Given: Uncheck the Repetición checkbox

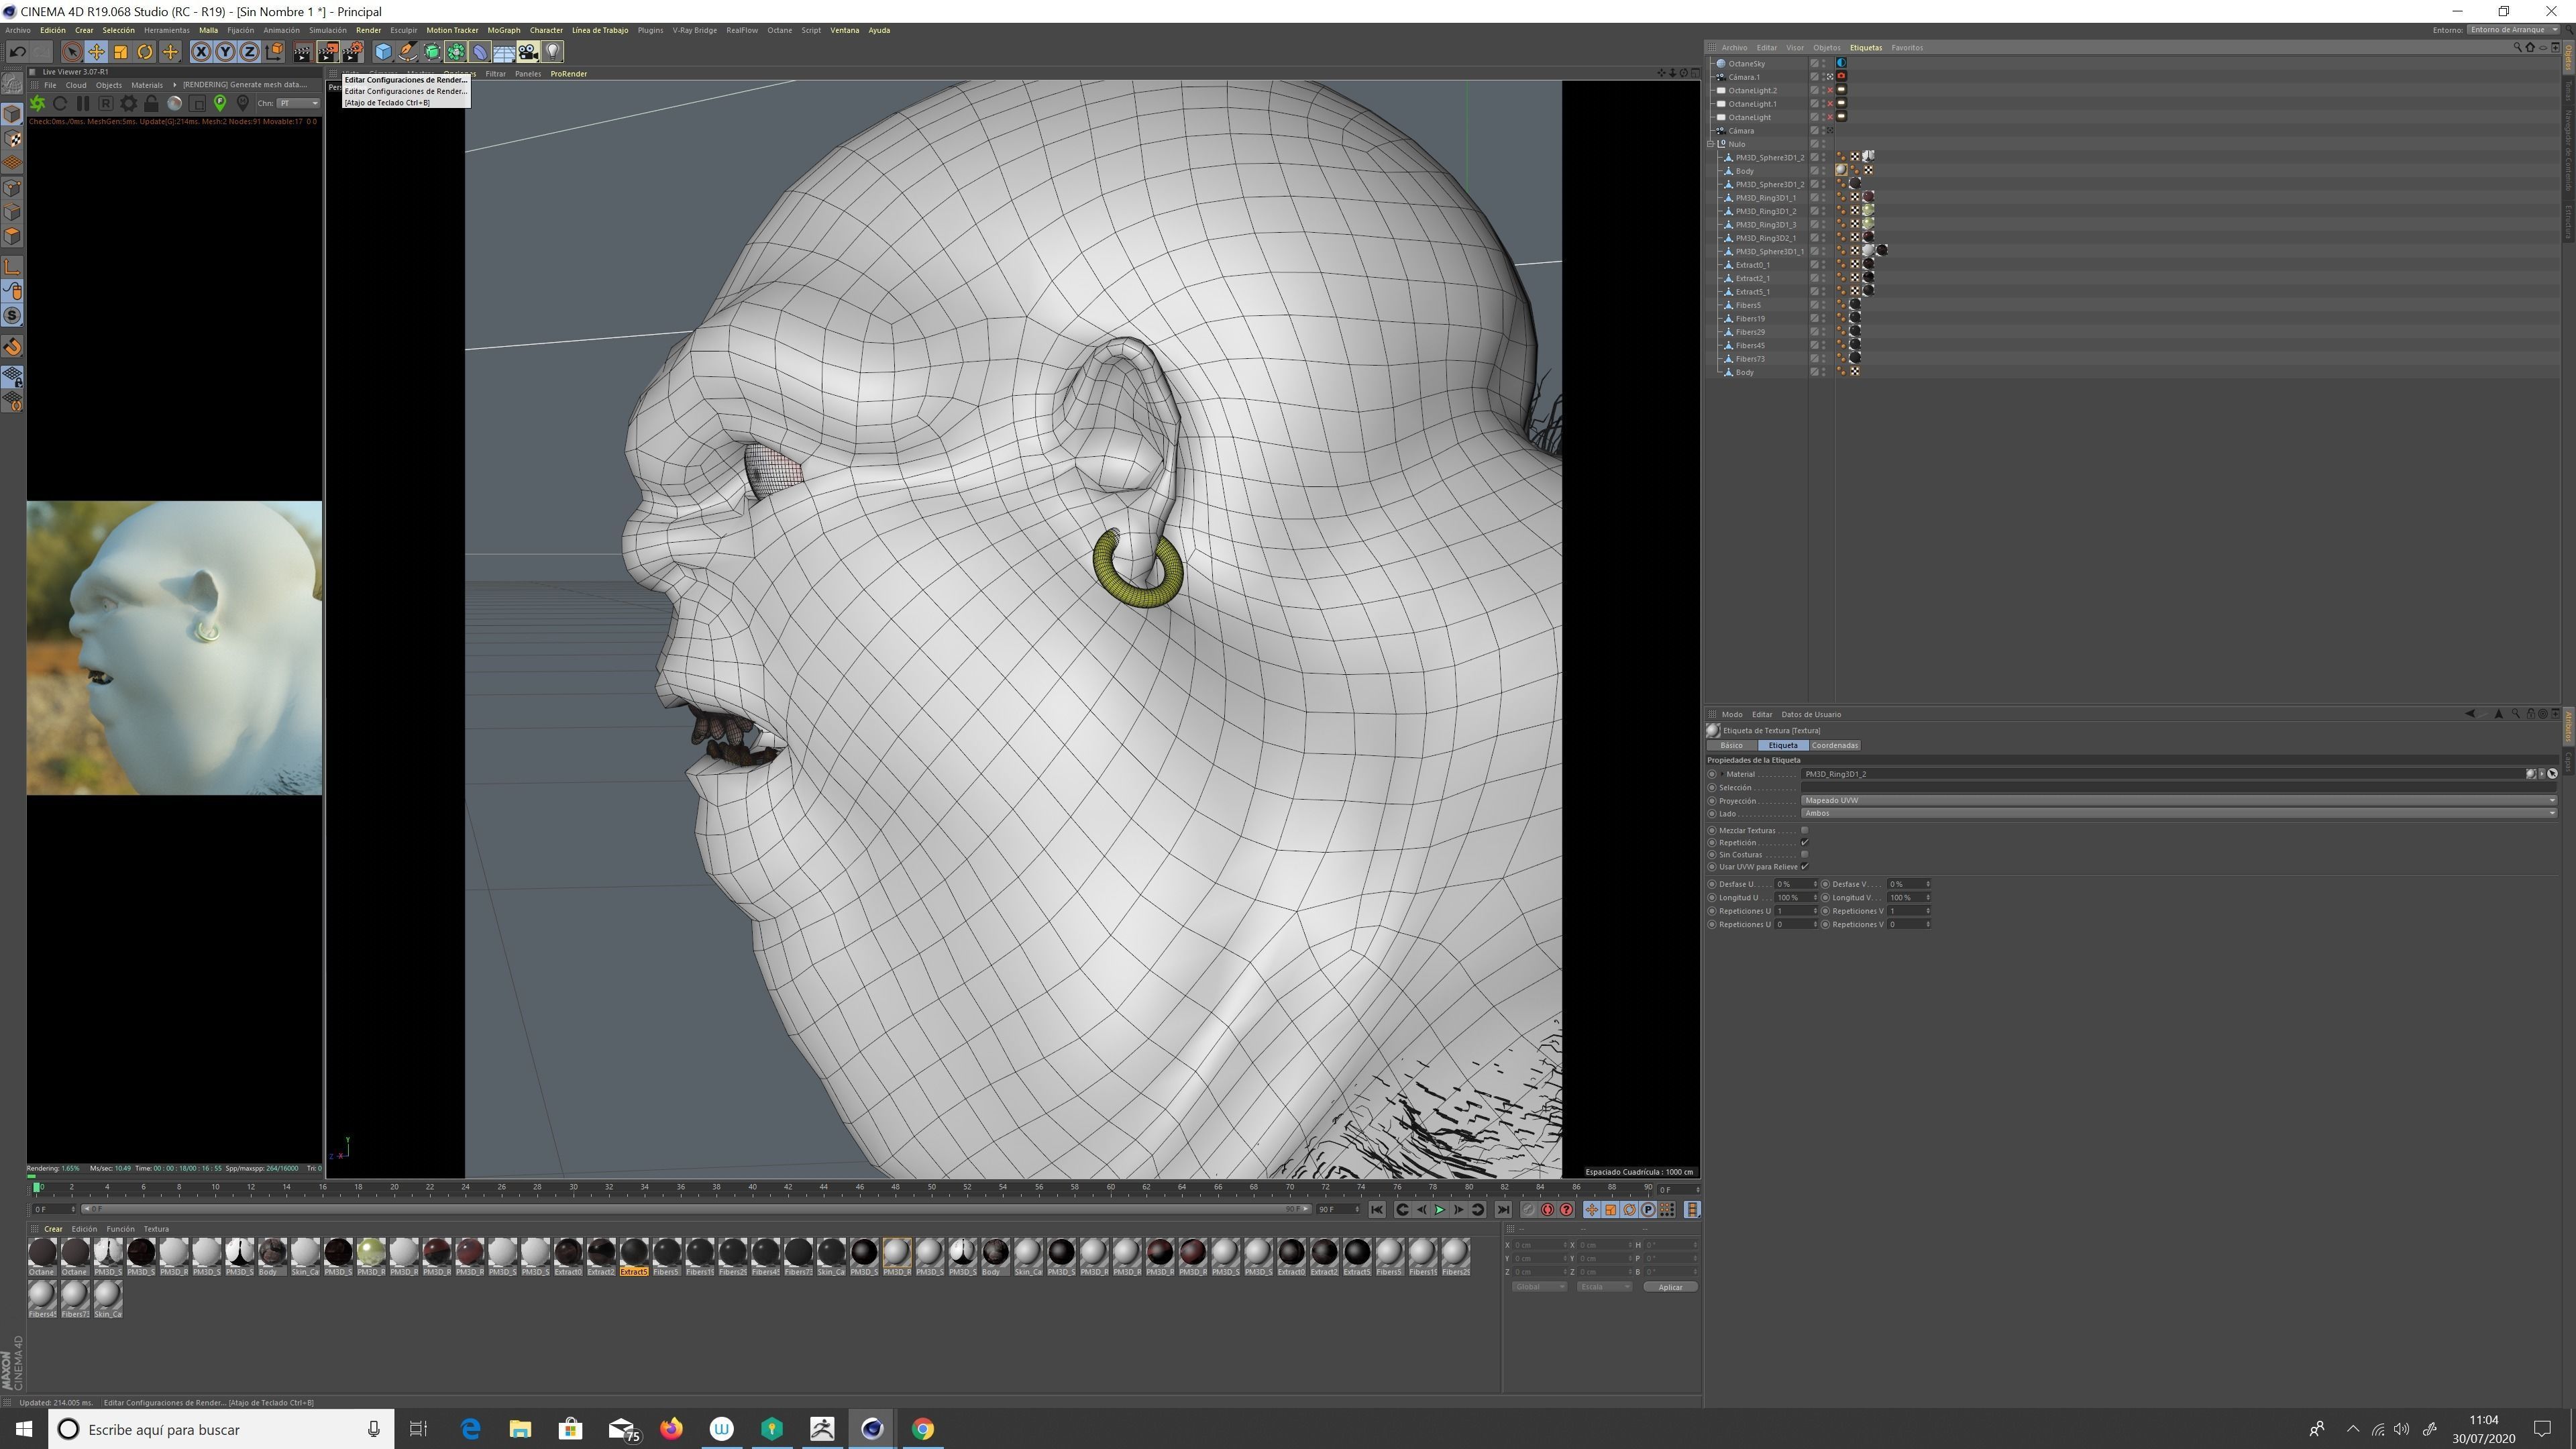Looking at the screenshot, I should 1804,842.
